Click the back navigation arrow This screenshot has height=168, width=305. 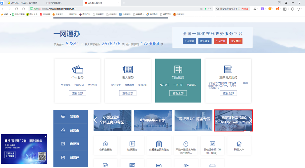[3, 9]
